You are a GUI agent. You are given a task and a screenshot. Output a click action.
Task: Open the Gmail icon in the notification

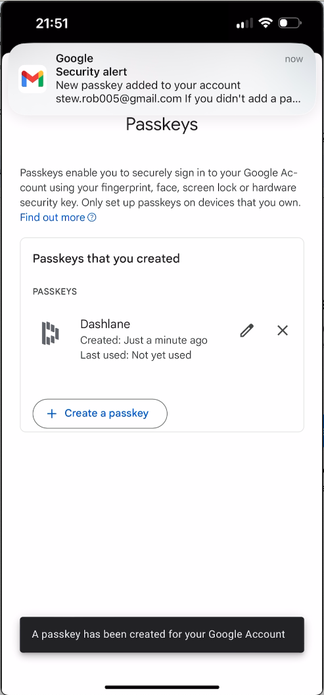[x=32, y=79]
